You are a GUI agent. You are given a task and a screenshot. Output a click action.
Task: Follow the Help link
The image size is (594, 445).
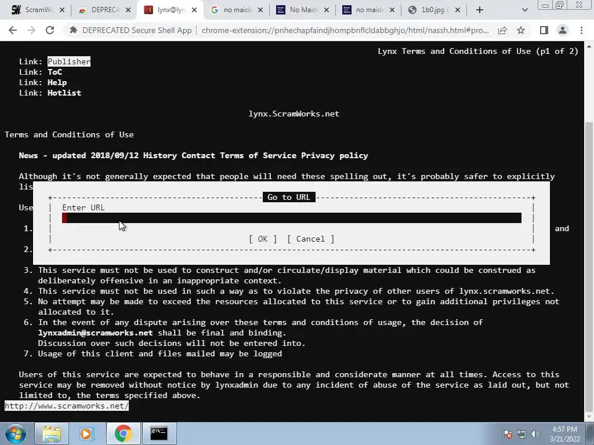57,82
